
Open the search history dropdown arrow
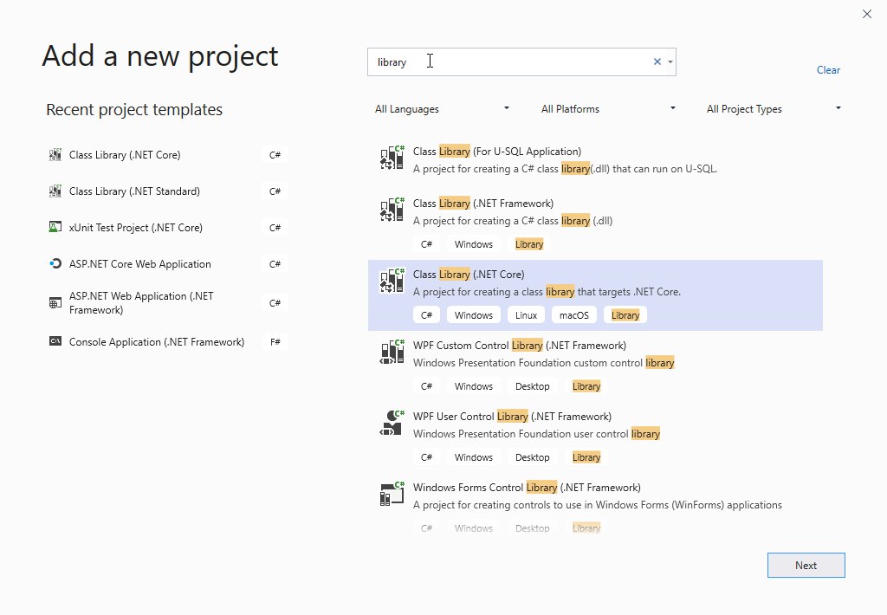point(670,61)
